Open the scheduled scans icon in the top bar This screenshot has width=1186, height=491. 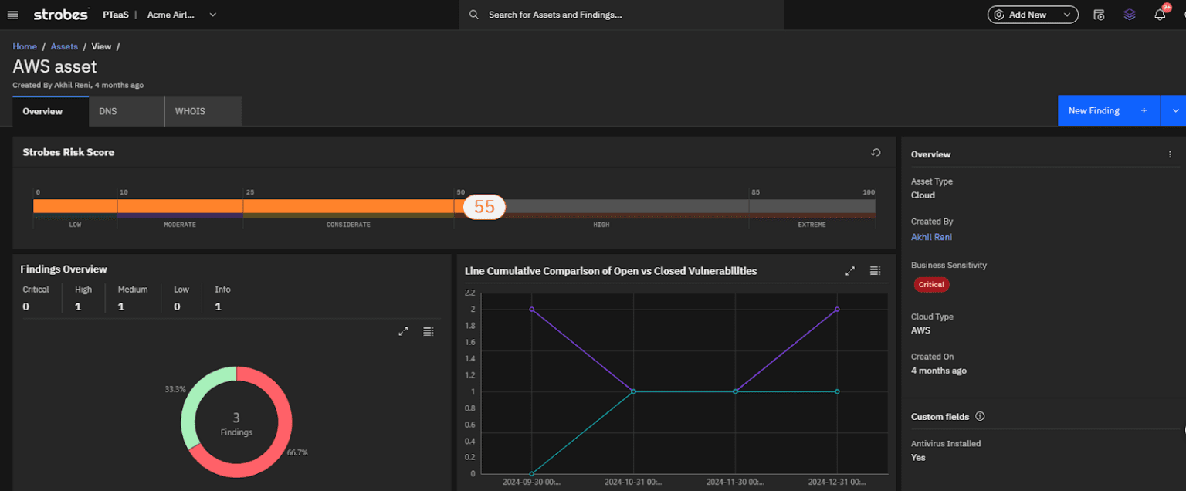point(1099,14)
